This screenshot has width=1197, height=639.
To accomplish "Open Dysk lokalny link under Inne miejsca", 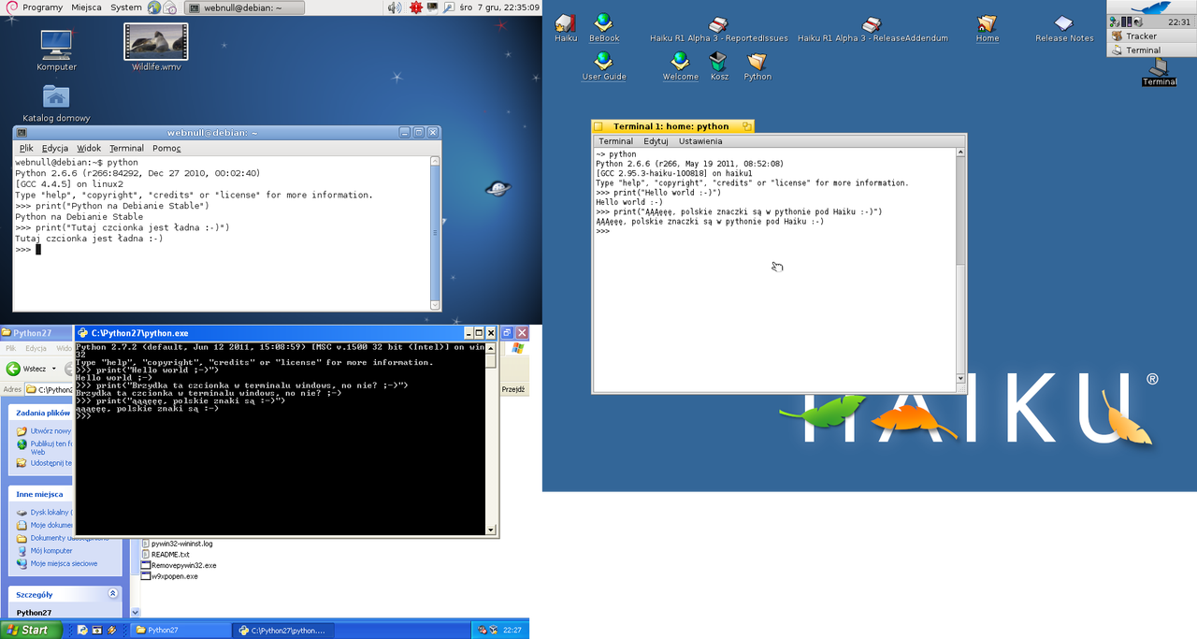I will (x=45, y=512).
